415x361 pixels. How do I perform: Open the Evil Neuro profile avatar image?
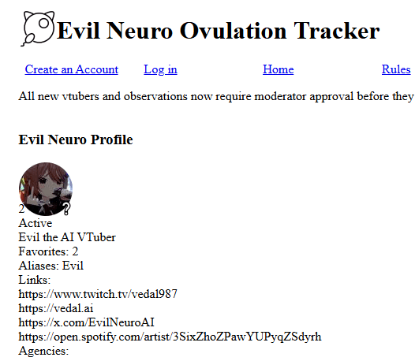(46, 189)
